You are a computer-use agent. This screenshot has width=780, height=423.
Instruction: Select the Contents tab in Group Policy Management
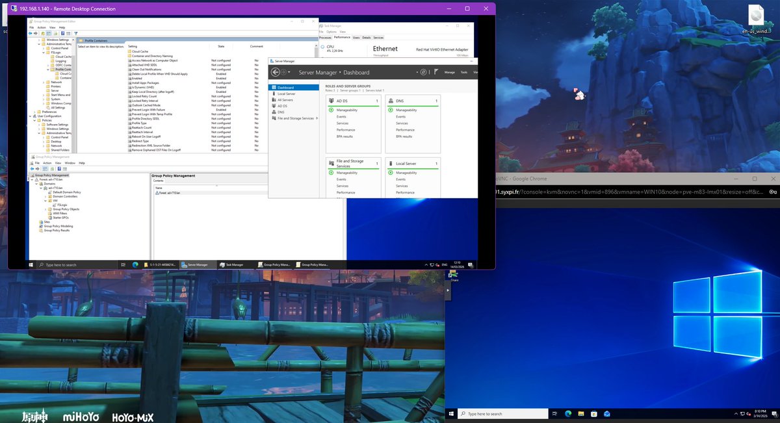(159, 181)
